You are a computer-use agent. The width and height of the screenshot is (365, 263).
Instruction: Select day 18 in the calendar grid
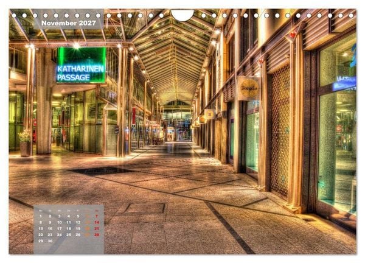pyautogui.click(x=69, y=229)
